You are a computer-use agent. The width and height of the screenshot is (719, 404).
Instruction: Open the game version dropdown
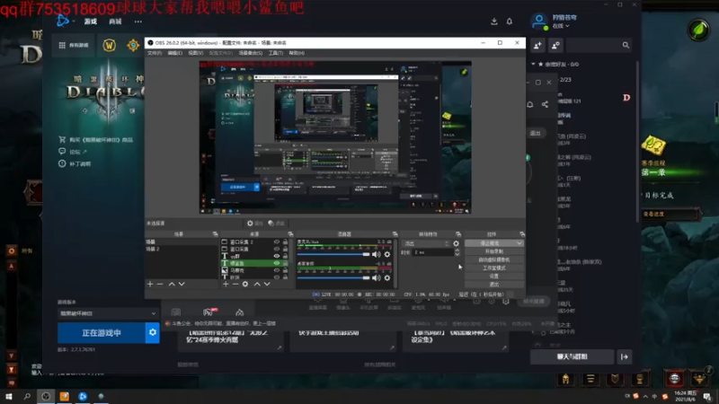point(108,313)
